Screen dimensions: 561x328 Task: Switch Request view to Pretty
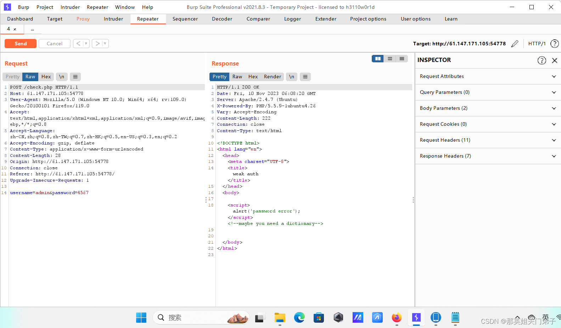click(12, 77)
